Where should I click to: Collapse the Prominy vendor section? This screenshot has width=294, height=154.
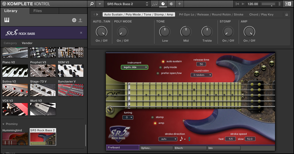click(3, 124)
